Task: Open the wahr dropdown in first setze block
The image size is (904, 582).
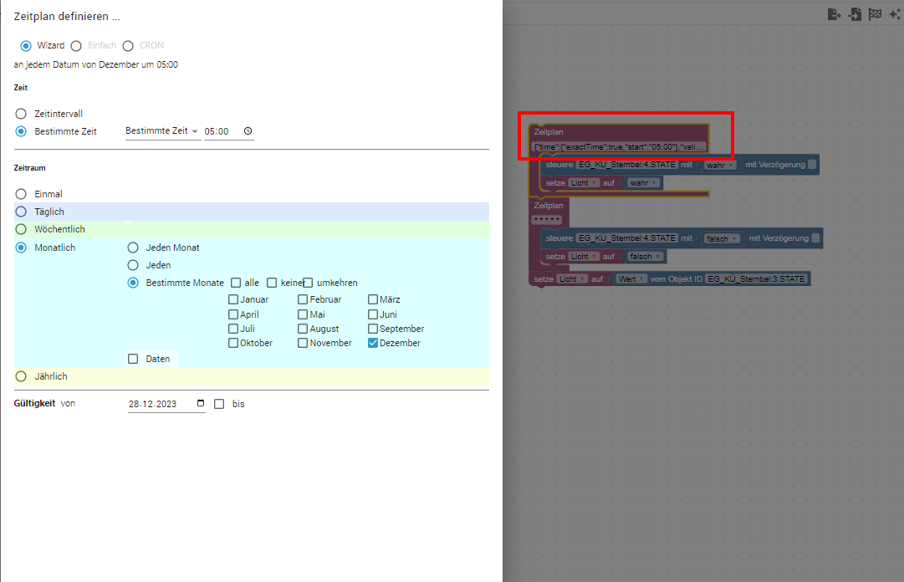Action: click(x=643, y=183)
